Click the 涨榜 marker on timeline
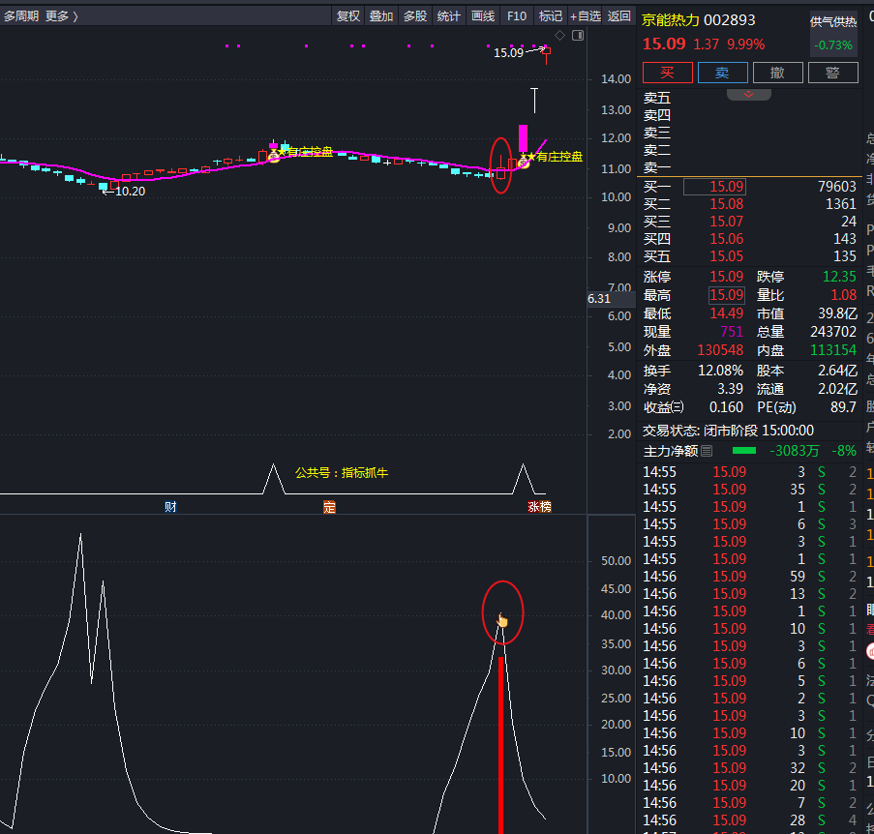 coord(539,506)
